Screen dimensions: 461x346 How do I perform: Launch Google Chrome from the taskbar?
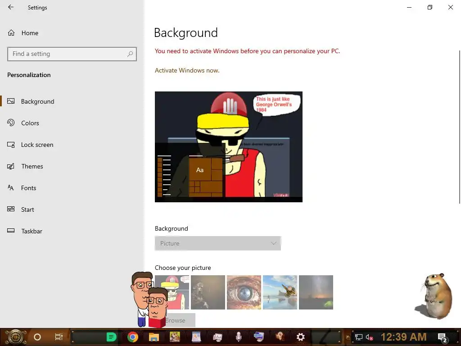click(x=133, y=337)
